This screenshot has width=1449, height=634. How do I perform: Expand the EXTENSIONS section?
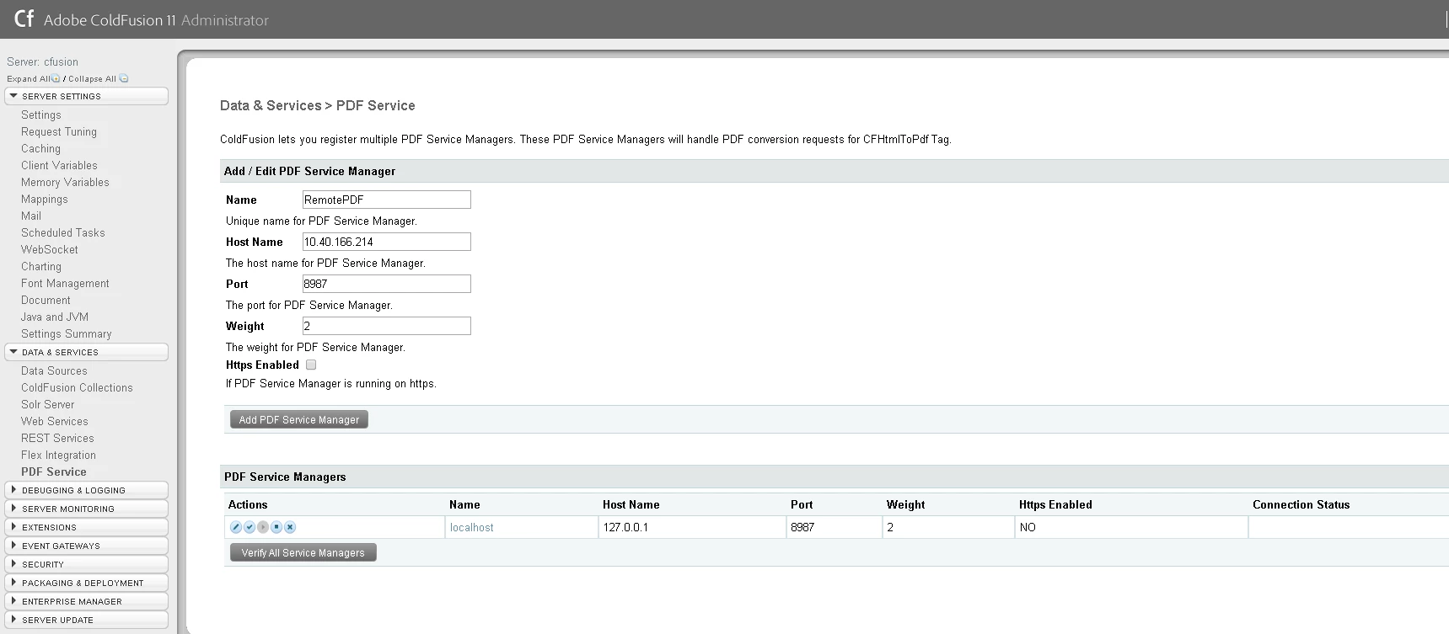(86, 527)
